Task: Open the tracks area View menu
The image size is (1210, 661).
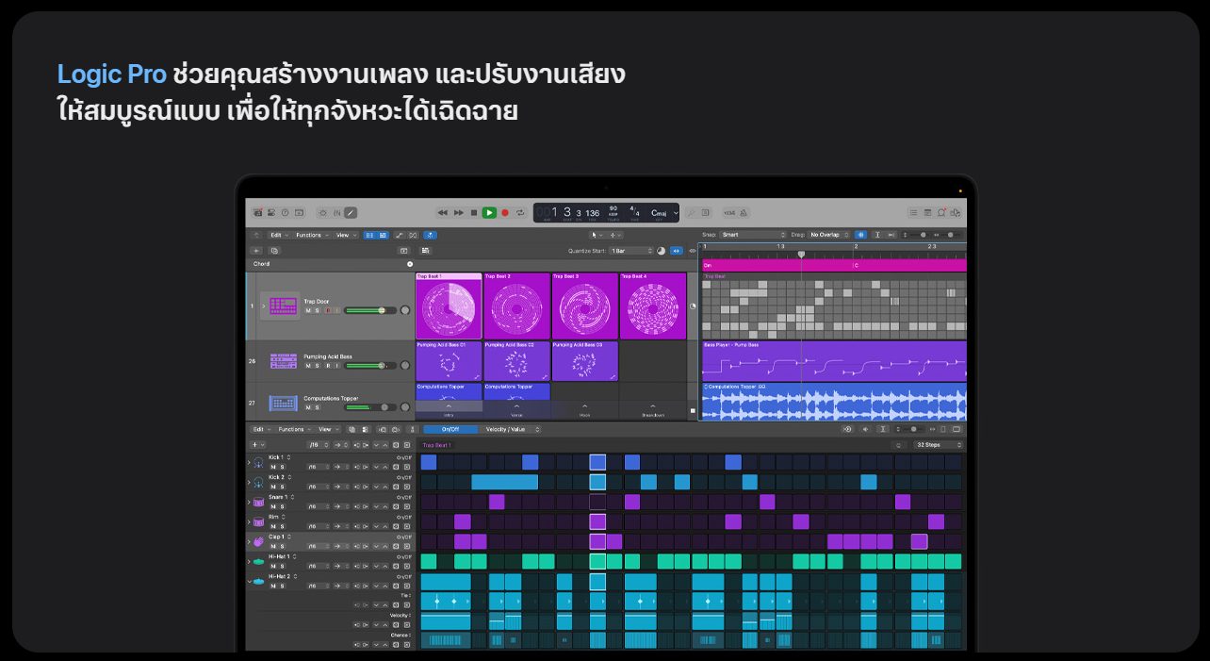Action: click(x=345, y=235)
